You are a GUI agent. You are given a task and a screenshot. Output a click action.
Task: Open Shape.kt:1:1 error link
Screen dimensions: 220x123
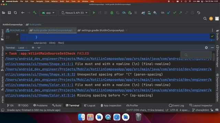tap(39, 64)
